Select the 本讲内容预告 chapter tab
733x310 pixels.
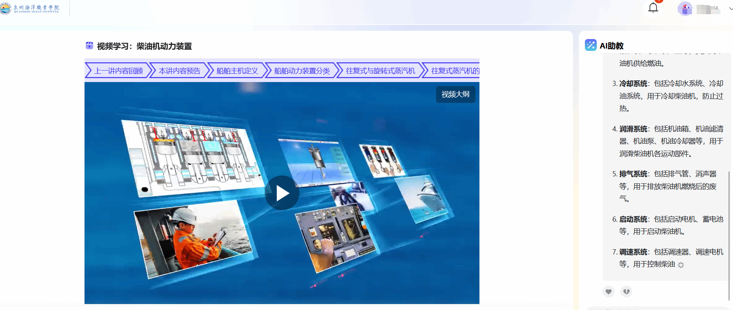pyautogui.click(x=179, y=71)
